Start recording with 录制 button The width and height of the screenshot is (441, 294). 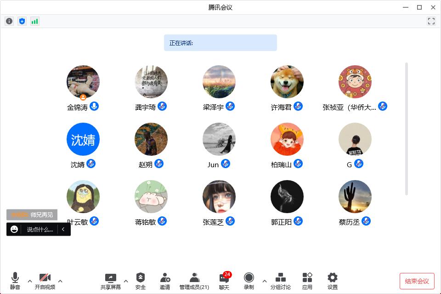tap(249, 281)
